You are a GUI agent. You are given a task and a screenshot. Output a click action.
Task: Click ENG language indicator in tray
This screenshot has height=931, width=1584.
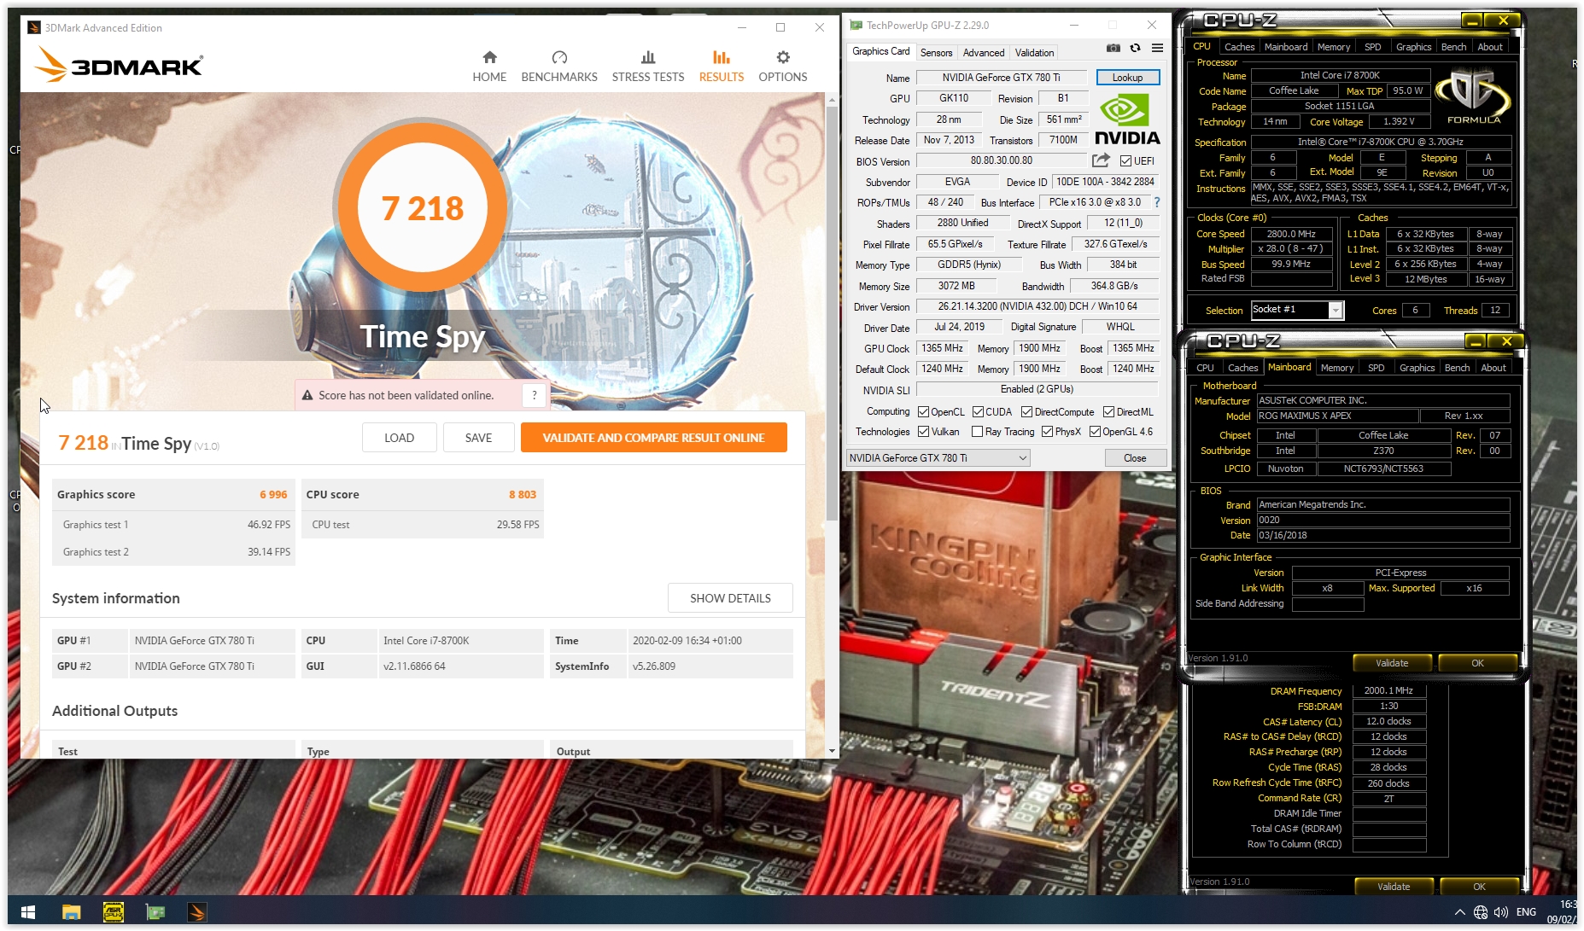pyautogui.click(x=1526, y=912)
